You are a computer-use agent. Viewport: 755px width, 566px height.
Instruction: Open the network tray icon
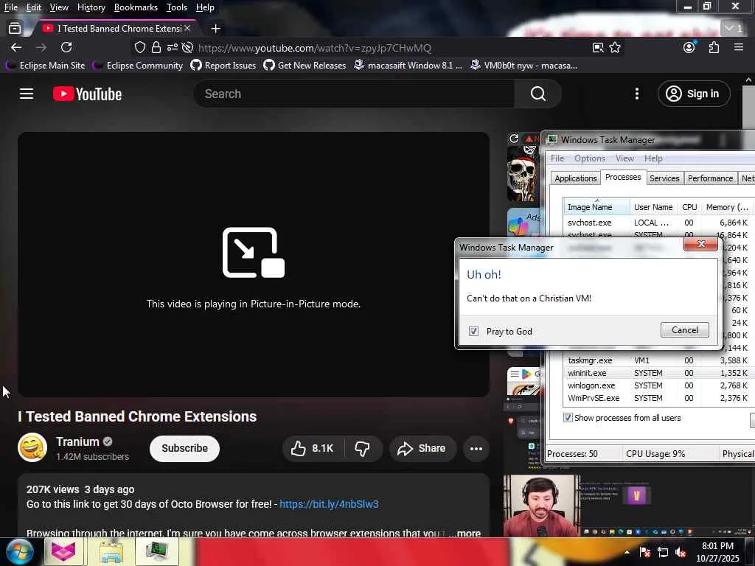tap(663, 552)
